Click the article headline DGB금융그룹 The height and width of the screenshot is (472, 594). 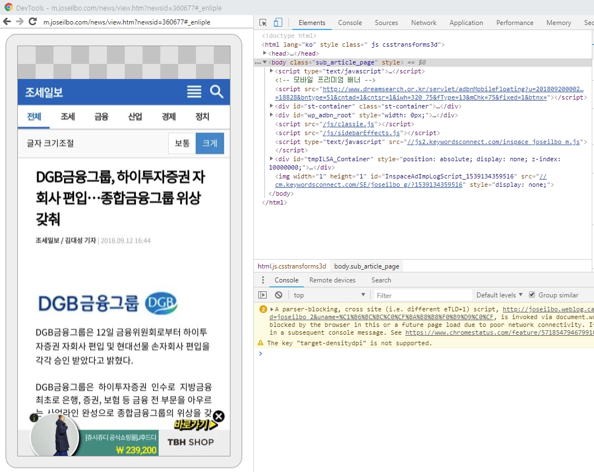120,198
